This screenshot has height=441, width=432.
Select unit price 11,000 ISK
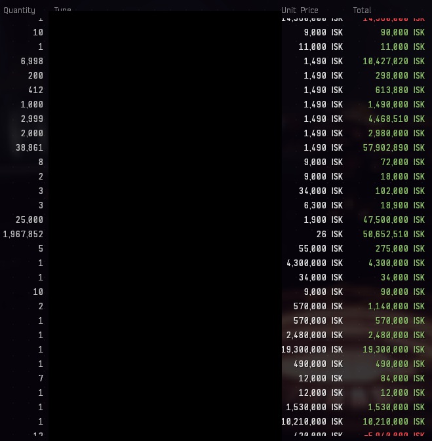pyautogui.click(x=321, y=47)
